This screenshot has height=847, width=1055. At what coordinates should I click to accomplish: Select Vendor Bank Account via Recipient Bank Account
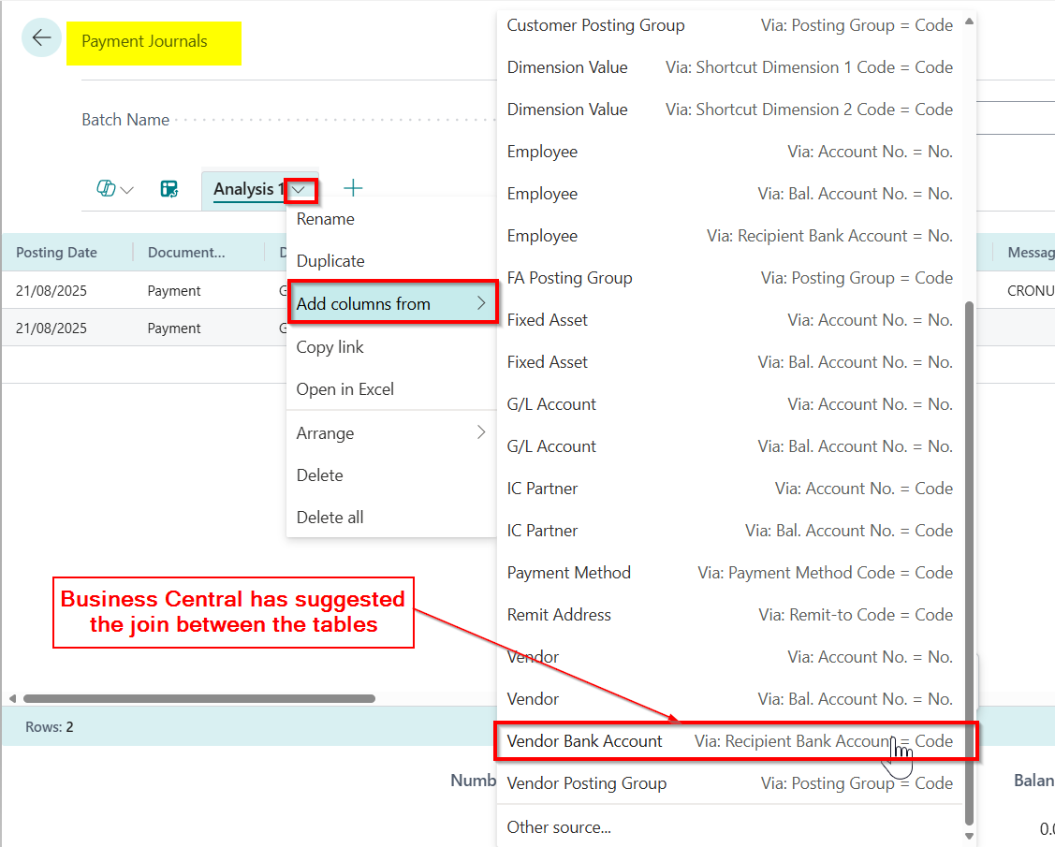click(x=729, y=741)
